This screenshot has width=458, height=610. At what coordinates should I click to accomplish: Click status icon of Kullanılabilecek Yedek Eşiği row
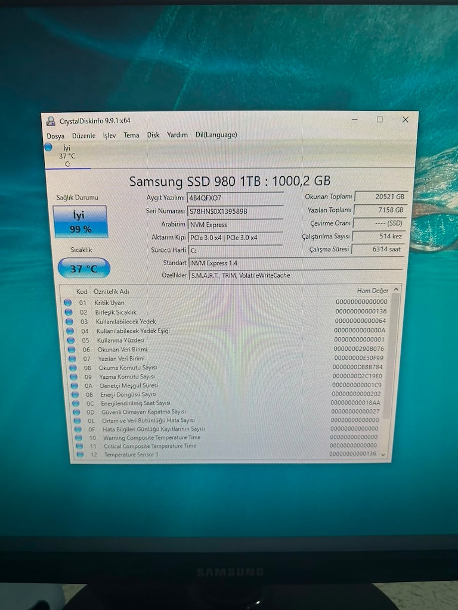pos(70,331)
